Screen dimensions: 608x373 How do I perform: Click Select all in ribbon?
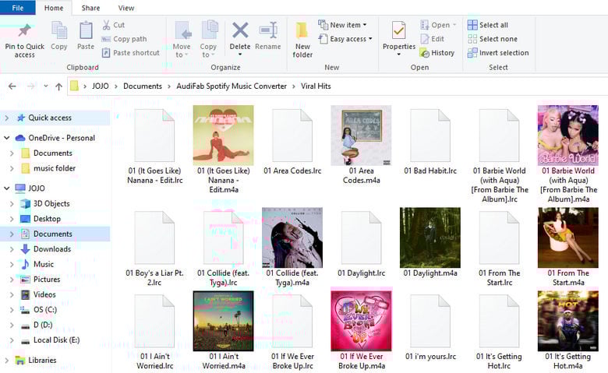click(x=487, y=25)
